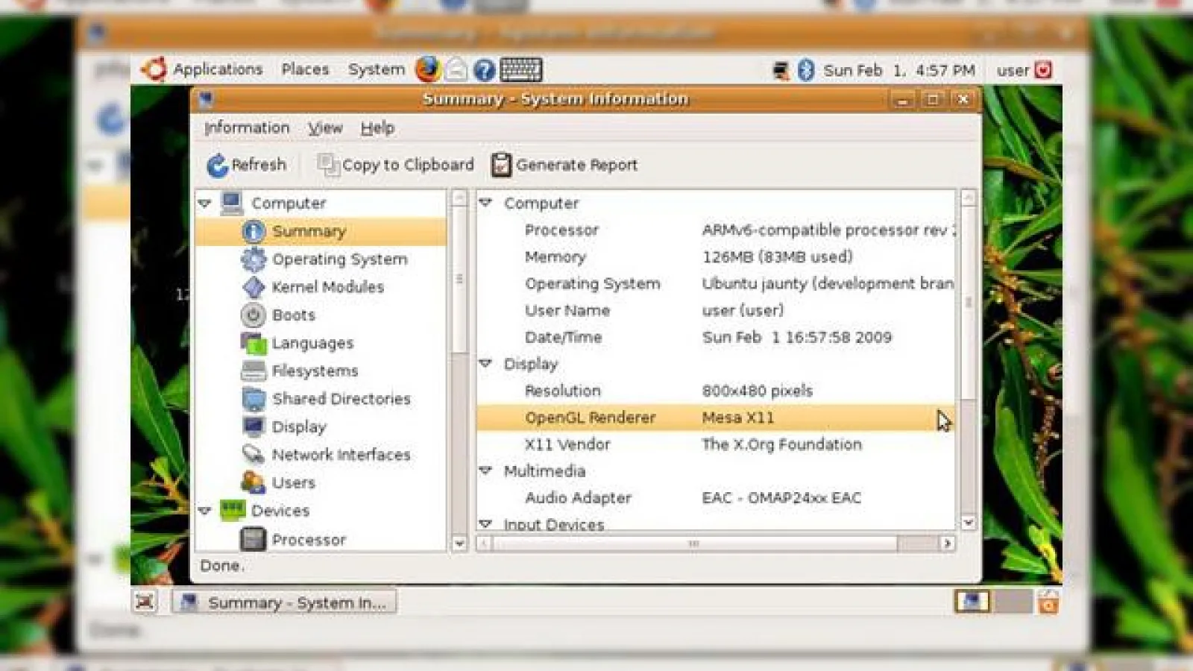Select the OpenGL Renderer row

click(x=715, y=418)
